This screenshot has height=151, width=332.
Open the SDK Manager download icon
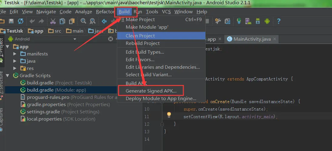258,21
